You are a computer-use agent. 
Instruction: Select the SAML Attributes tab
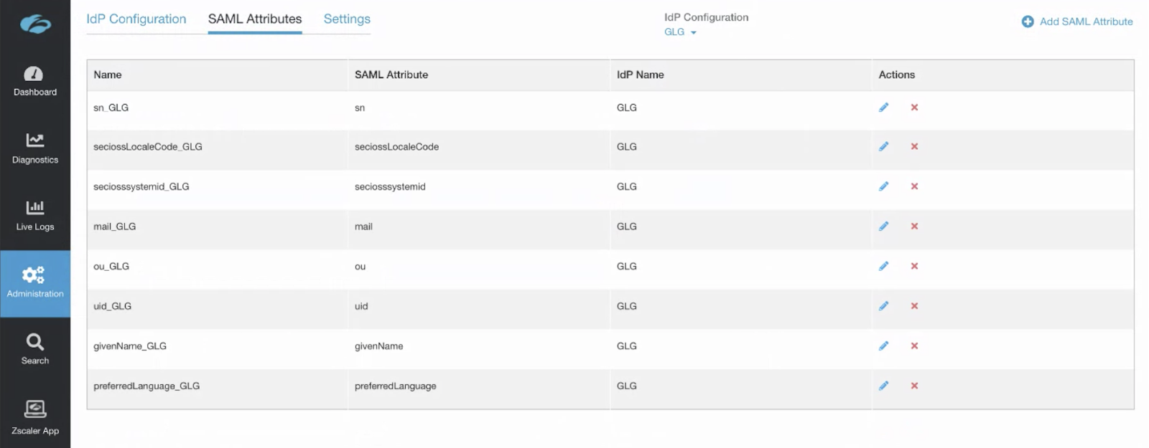[255, 19]
